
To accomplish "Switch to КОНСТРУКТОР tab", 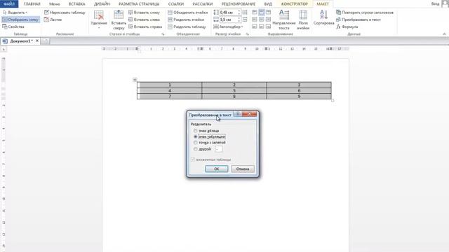I will click(x=295, y=4).
